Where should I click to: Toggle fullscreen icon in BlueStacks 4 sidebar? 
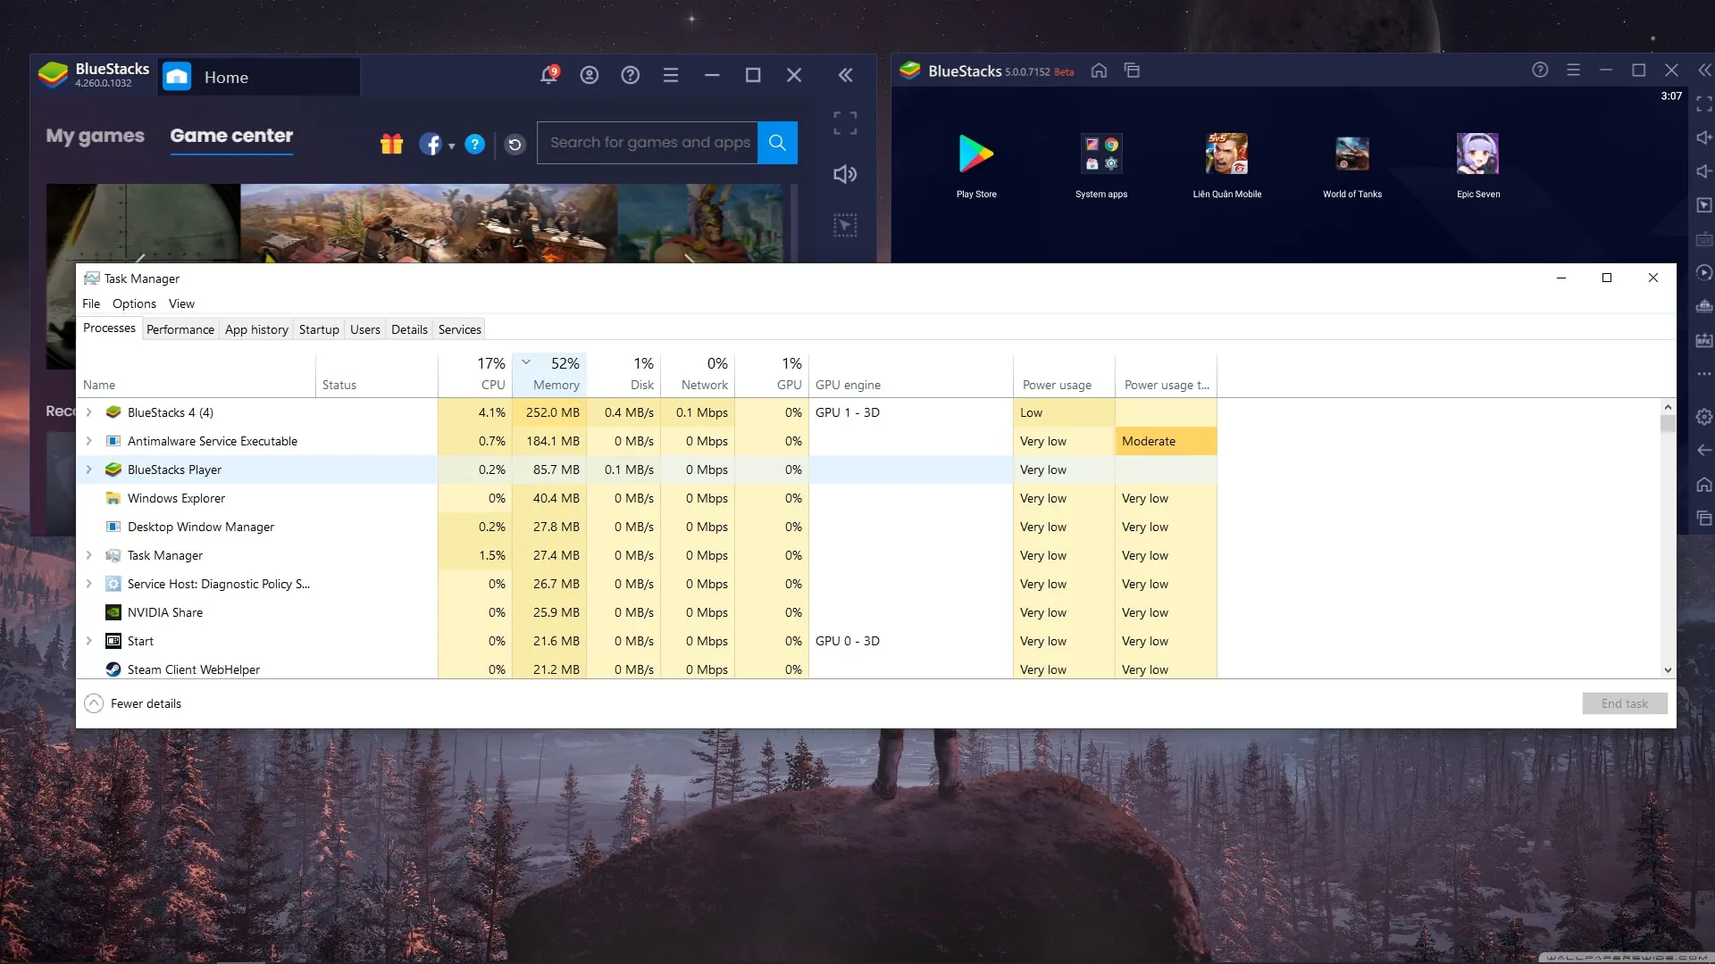tap(845, 123)
